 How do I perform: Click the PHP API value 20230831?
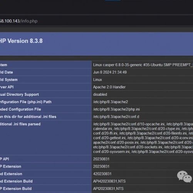pos(101,159)
